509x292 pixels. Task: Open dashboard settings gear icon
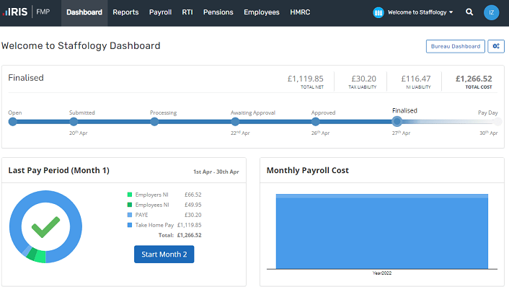point(495,46)
